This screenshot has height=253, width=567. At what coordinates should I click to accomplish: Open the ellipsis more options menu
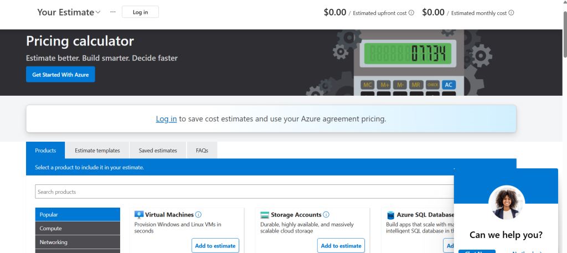tap(113, 12)
